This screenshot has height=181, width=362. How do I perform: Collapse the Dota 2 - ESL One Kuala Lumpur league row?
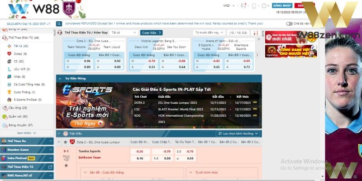(59, 142)
